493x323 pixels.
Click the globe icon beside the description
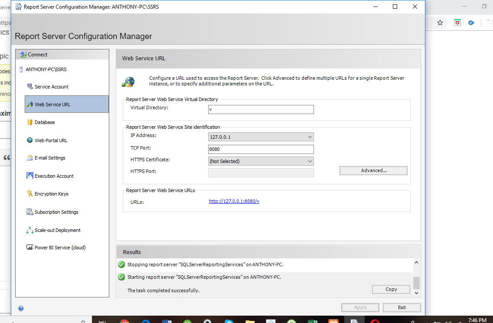click(x=128, y=82)
